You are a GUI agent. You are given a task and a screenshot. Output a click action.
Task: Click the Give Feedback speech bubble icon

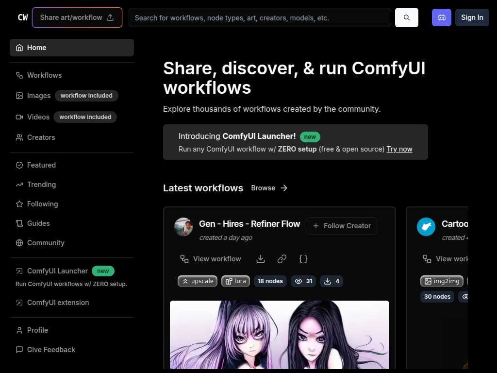[19, 350]
